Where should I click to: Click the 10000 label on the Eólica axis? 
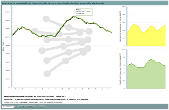7,45
